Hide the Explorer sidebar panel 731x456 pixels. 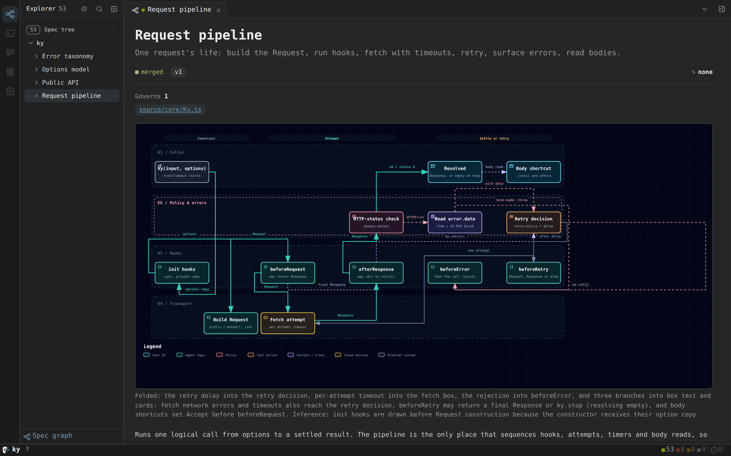(114, 9)
